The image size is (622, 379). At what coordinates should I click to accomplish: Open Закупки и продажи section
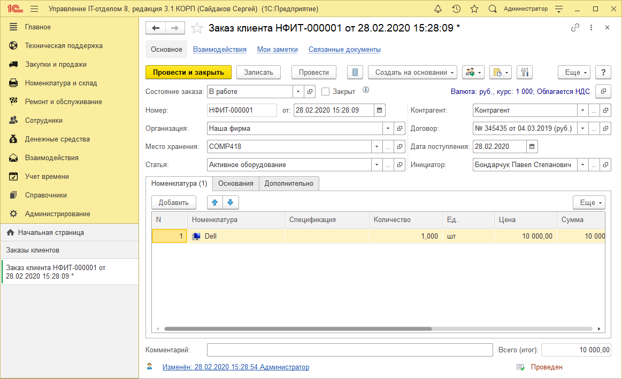tap(56, 65)
